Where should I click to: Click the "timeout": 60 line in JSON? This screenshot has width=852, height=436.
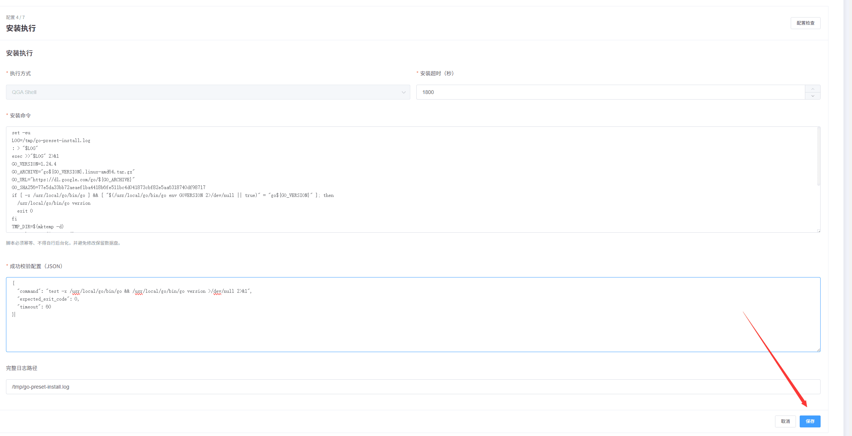click(34, 307)
